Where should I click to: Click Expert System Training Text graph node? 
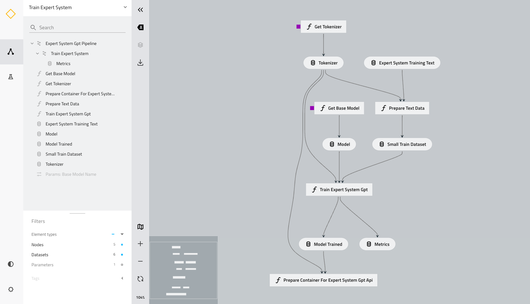(x=402, y=63)
